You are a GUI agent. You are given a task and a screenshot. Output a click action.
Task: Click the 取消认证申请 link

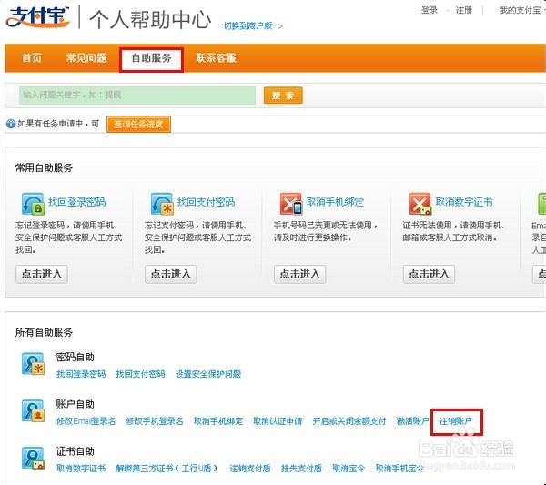tap(278, 421)
